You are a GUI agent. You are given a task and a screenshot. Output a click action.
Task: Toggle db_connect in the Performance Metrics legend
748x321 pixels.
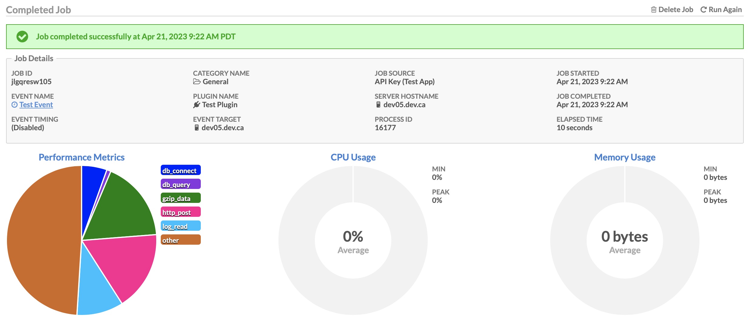click(x=180, y=170)
